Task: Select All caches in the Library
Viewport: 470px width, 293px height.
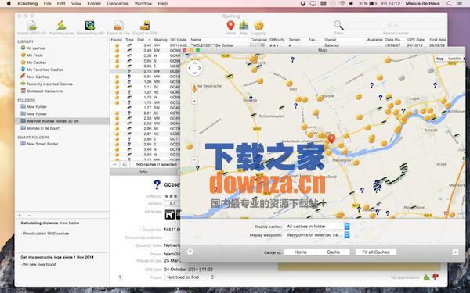Action: 36,48
